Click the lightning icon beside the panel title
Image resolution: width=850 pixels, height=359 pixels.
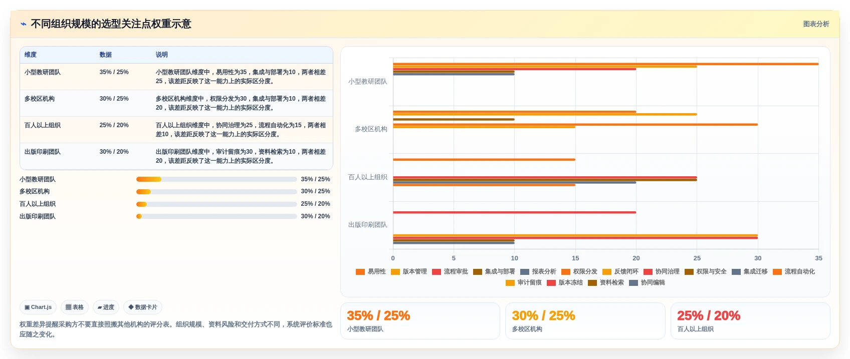click(23, 24)
